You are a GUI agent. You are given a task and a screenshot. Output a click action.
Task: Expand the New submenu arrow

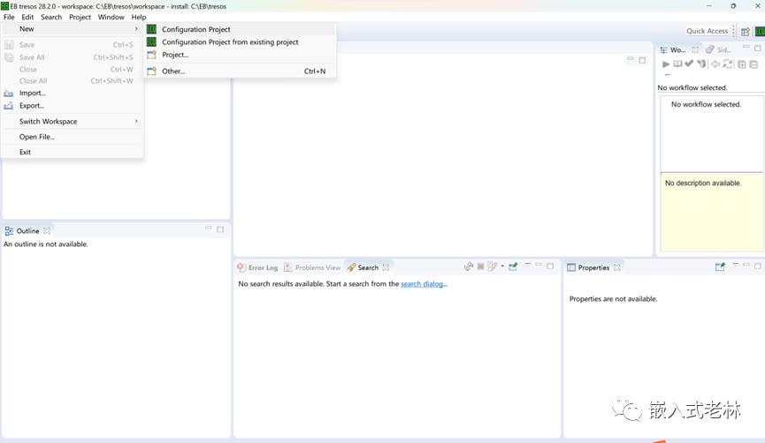pyautogui.click(x=136, y=29)
